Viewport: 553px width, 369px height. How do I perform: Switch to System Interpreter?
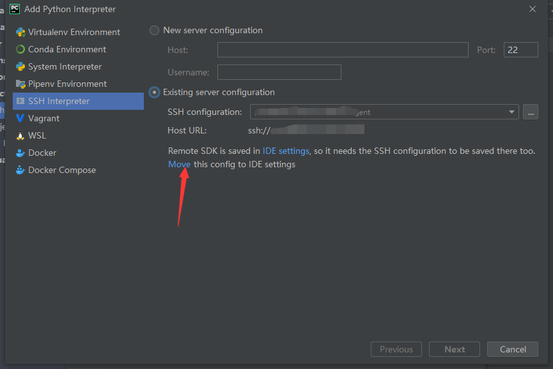(x=78, y=66)
